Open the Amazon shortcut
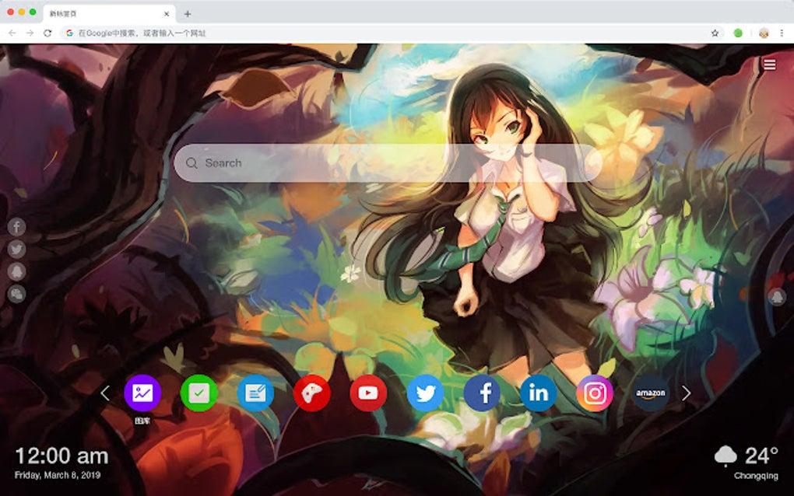This screenshot has width=794, height=496. pyautogui.click(x=651, y=393)
